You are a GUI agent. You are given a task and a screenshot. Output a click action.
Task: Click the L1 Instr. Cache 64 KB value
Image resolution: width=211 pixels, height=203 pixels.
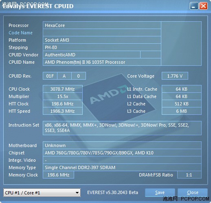182,89
